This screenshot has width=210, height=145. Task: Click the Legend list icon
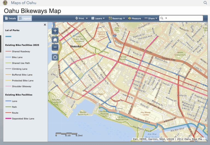[x=20, y=18]
